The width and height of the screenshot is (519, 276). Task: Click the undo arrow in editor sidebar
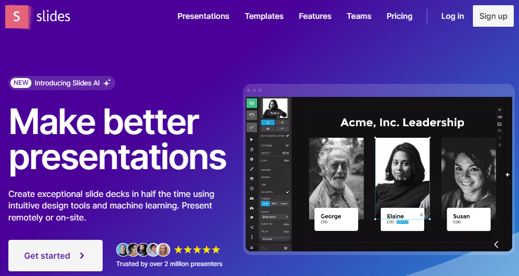pyautogui.click(x=251, y=115)
